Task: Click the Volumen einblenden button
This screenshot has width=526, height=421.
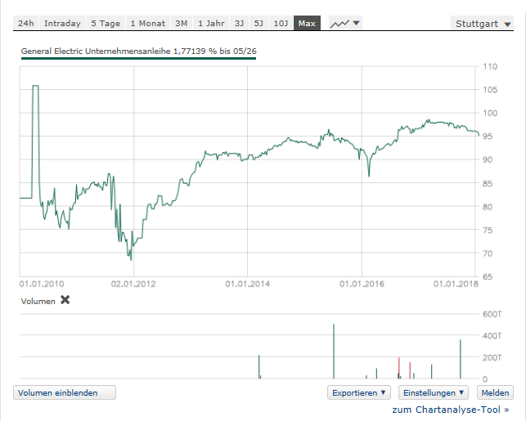Action: coord(64,393)
